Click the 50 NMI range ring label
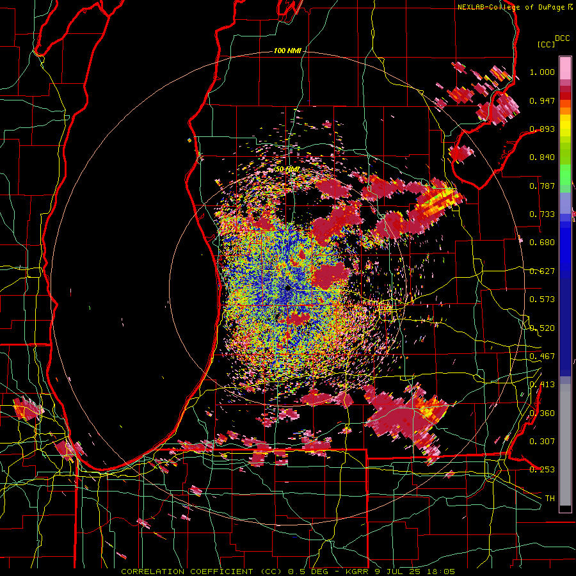 point(287,170)
